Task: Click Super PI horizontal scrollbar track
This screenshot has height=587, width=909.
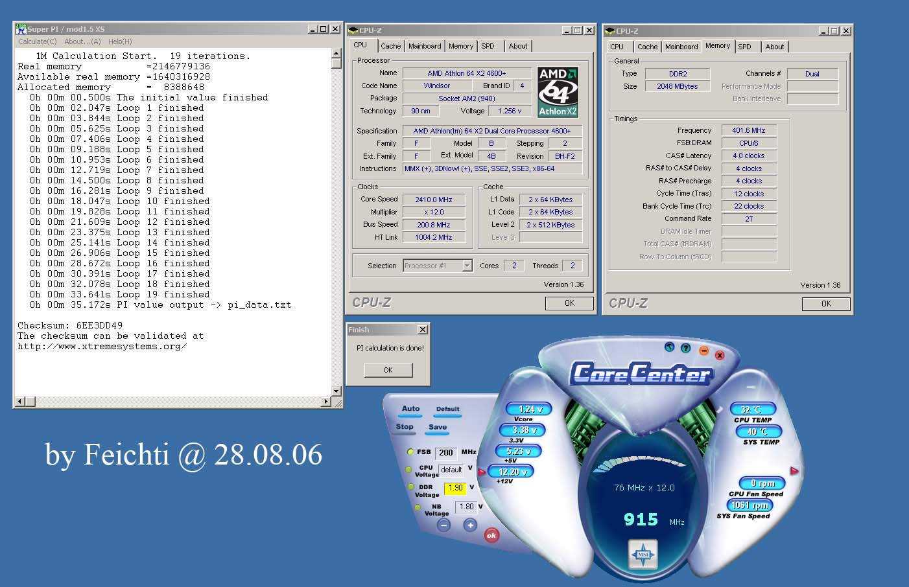Action: (173, 402)
